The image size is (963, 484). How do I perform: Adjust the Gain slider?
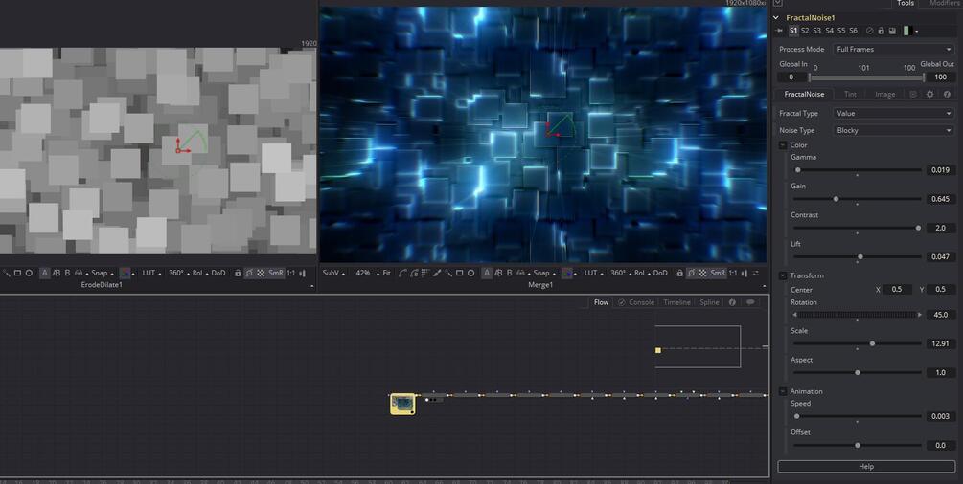pyautogui.click(x=858, y=199)
